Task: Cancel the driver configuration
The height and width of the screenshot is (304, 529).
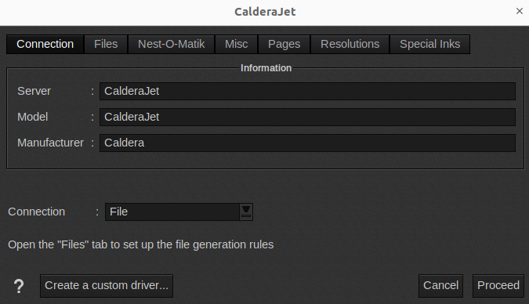Action: point(440,286)
